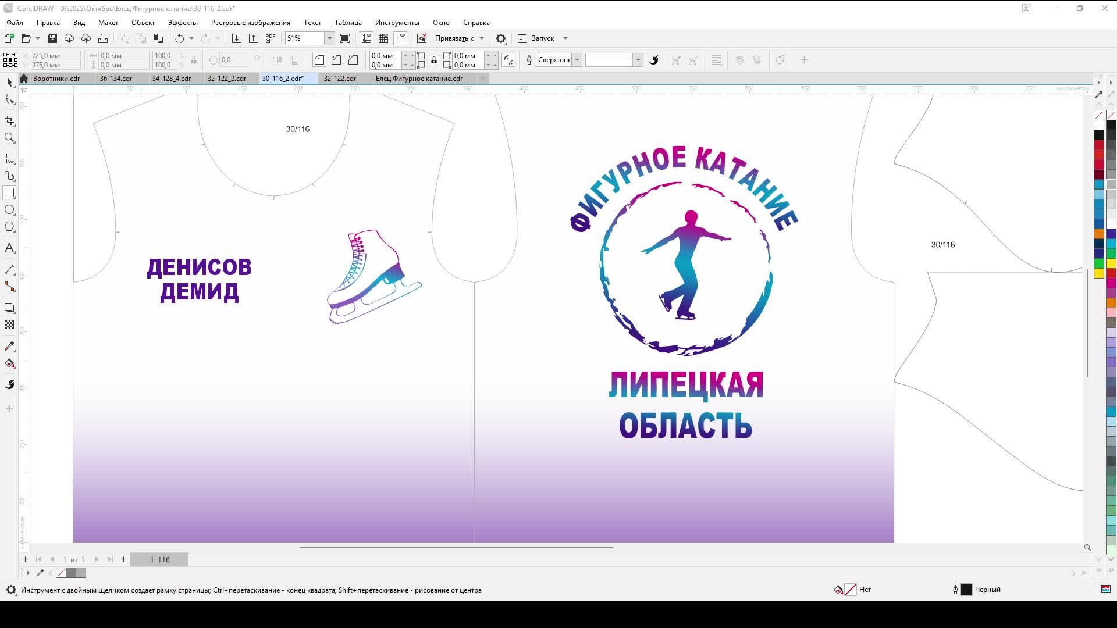This screenshot has height=628, width=1117.
Task: Activate the Crop tool
Action: [9, 121]
